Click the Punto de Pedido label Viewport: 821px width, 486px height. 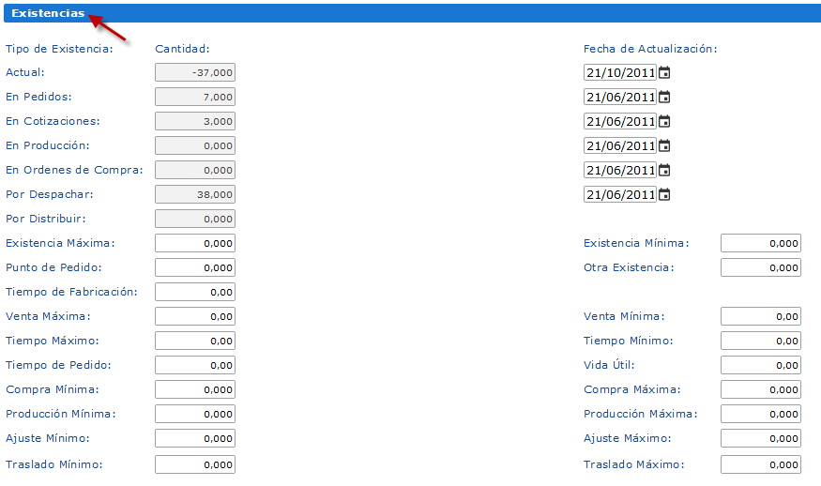(53, 267)
